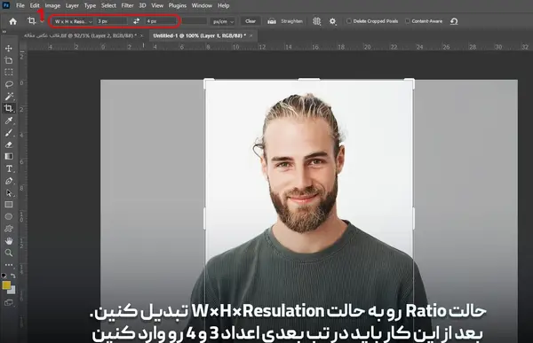Open the View menu

tap(157, 5)
